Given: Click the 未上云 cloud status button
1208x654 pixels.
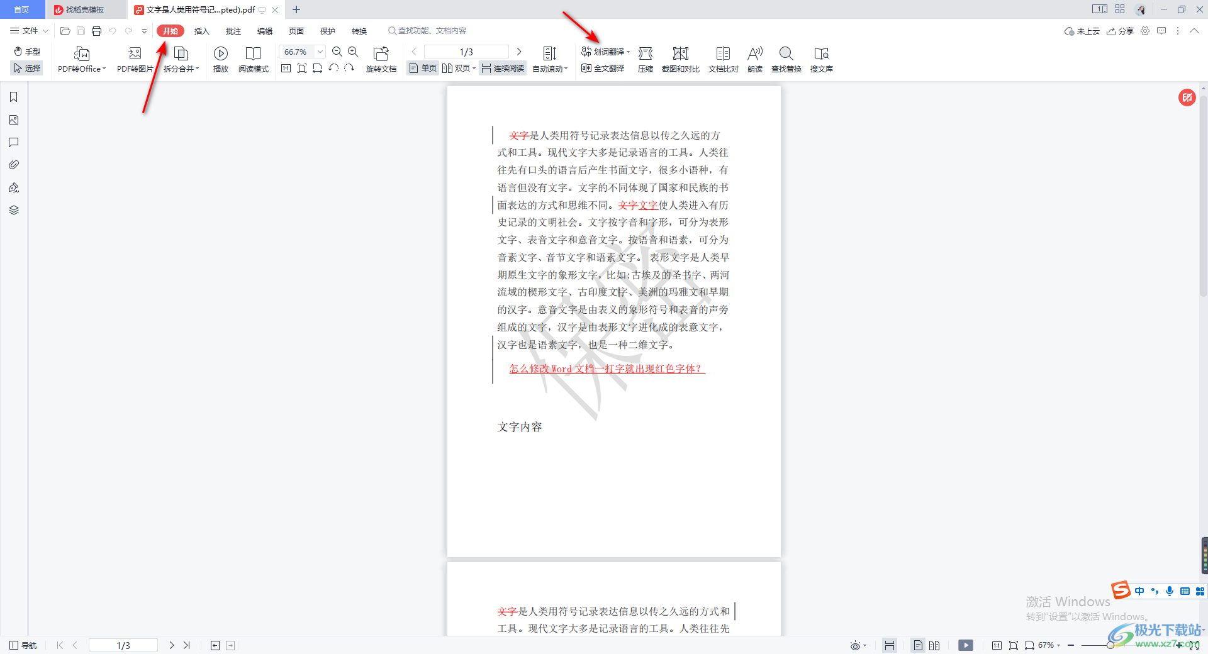Looking at the screenshot, I should click(1082, 31).
